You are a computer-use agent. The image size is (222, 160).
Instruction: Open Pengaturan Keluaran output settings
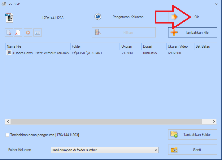tap(124, 17)
